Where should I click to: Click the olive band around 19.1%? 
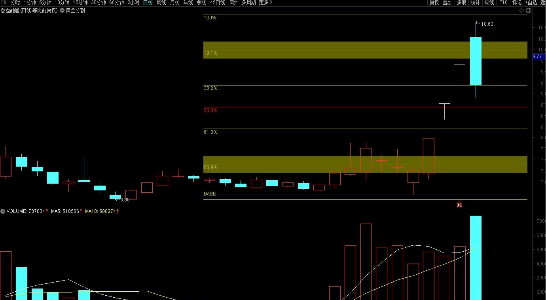[x=365, y=50]
